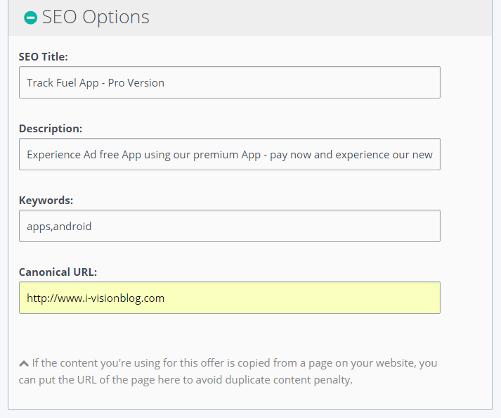Focus the Description input field
The height and width of the screenshot is (418, 501).
pos(230,154)
